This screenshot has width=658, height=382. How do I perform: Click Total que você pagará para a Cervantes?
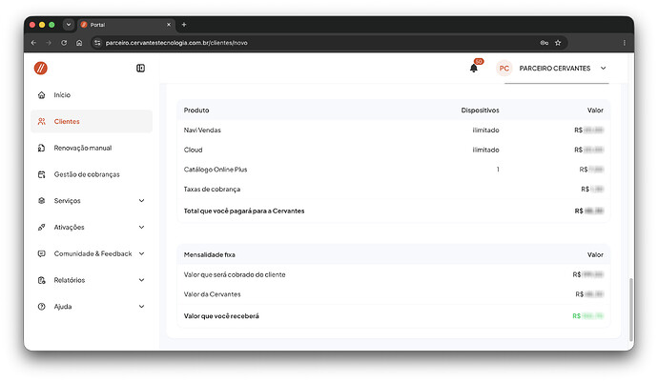click(244, 211)
